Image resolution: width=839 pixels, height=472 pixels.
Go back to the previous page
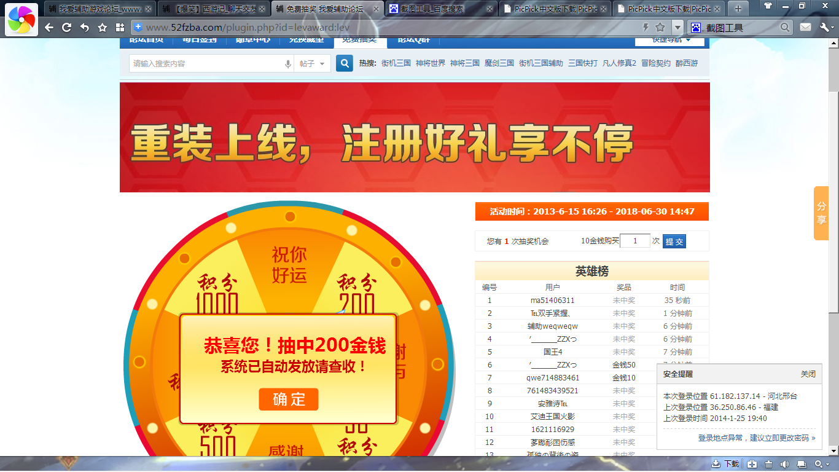pyautogui.click(x=49, y=28)
